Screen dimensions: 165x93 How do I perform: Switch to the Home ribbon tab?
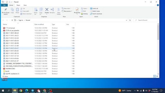point(11,5)
